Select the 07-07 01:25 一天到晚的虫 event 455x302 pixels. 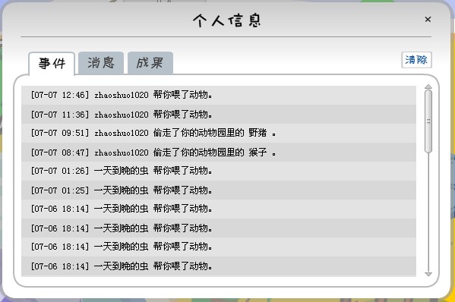[219, 190]
